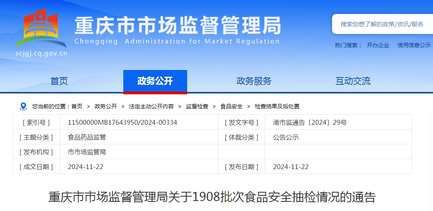Screen dimensions: 433x211
Task: Click the [ 发布日期 ] label cell
Action: [241, 167]
